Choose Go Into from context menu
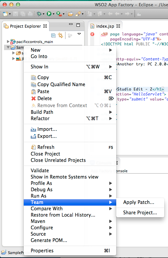 click(x=70, y=56)
